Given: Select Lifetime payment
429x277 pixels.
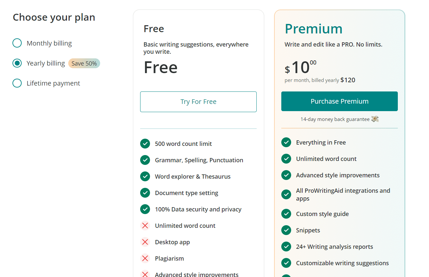Looking at the screenshot, I should pyautogui.click(x=17, y=83).
